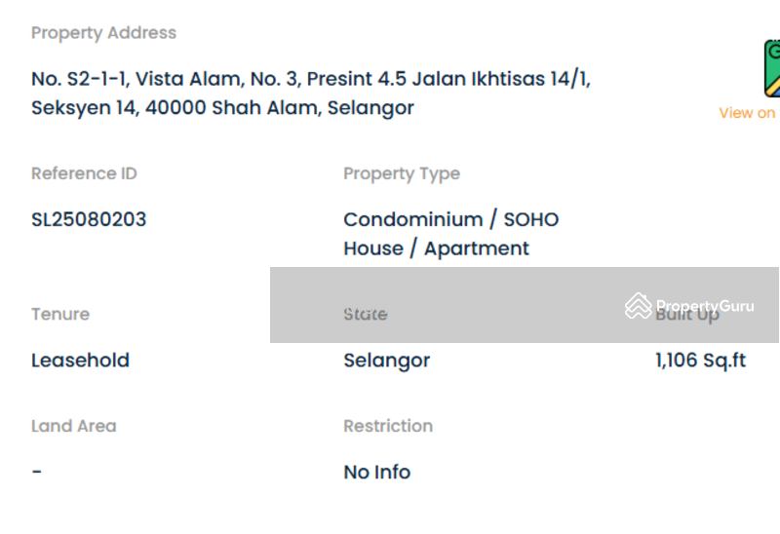Click the property address first line

311,79
